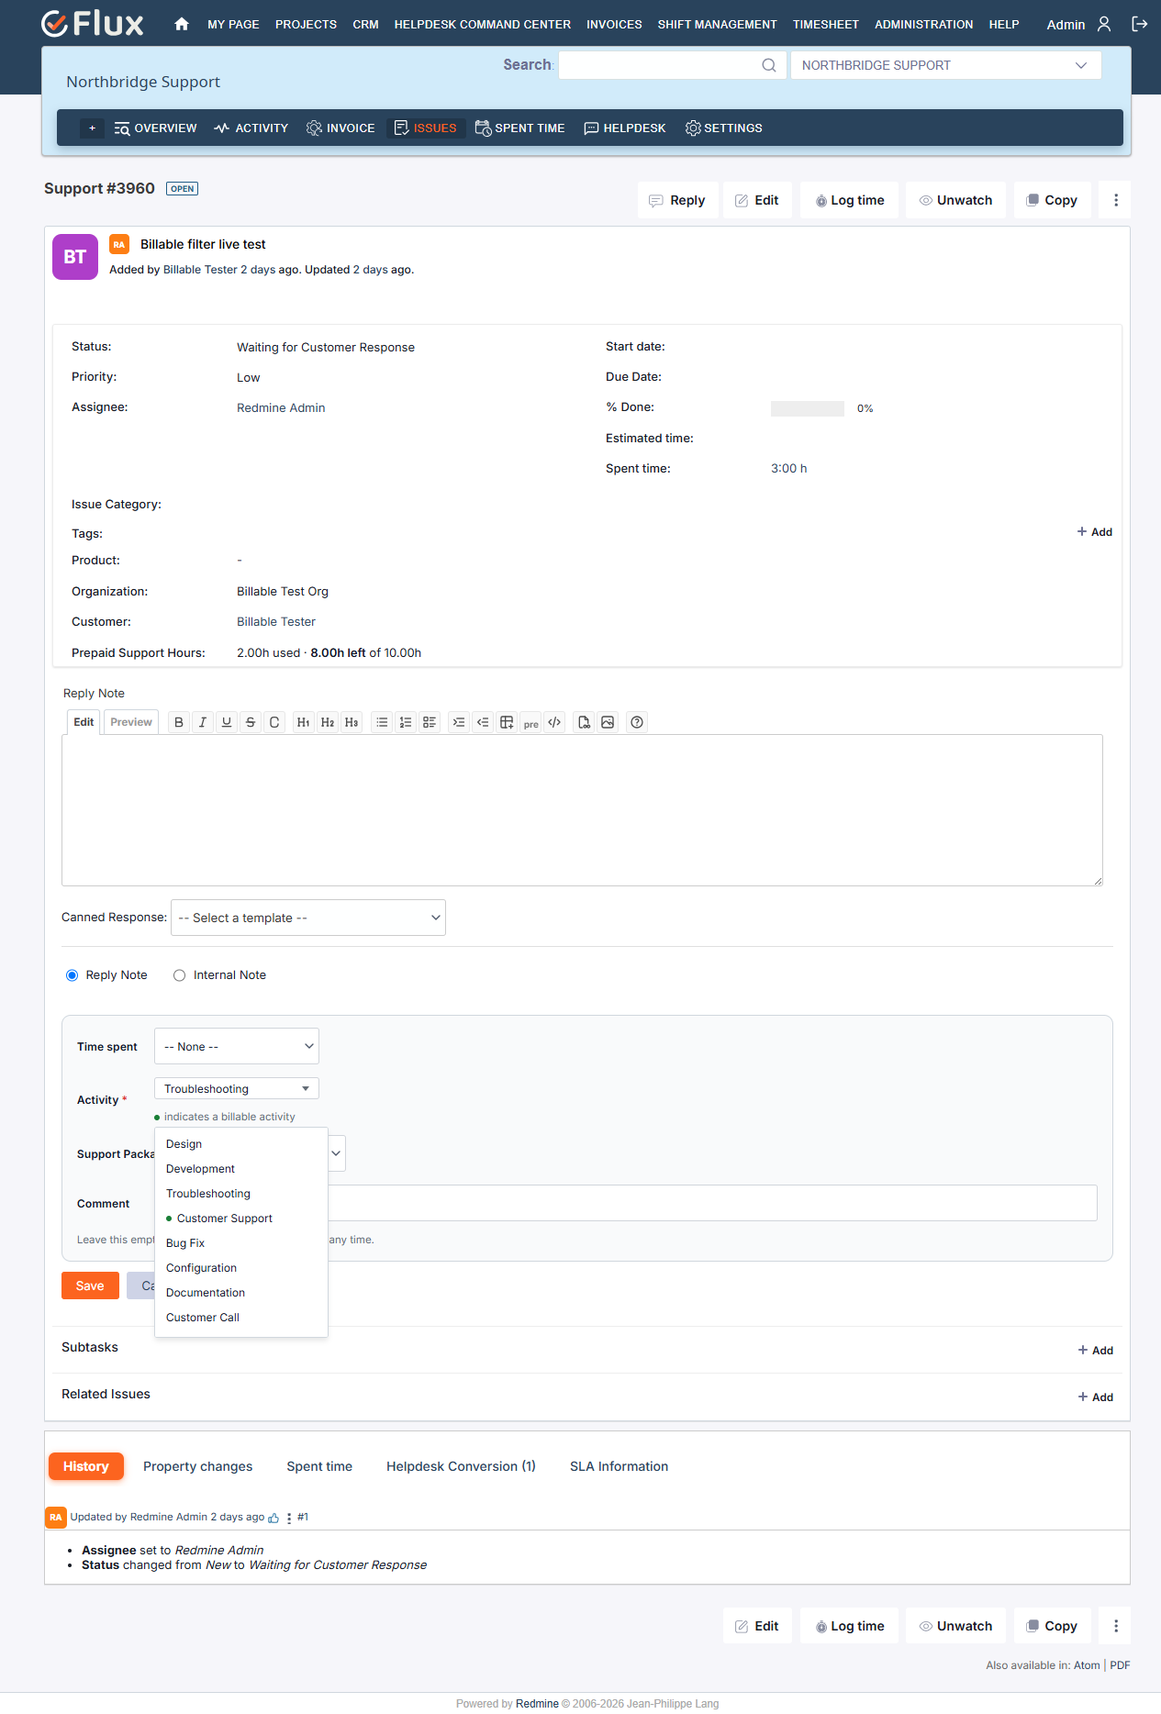This screenshot has width=1161, height=1714.
Task: Select the Internal Note radio button
Action: (180, 975)
